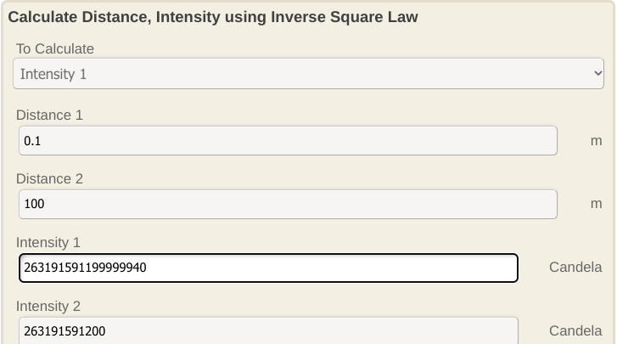617x344 pixels.
Task: Focus the Distance 2 input field
Action: pos(288,205)
